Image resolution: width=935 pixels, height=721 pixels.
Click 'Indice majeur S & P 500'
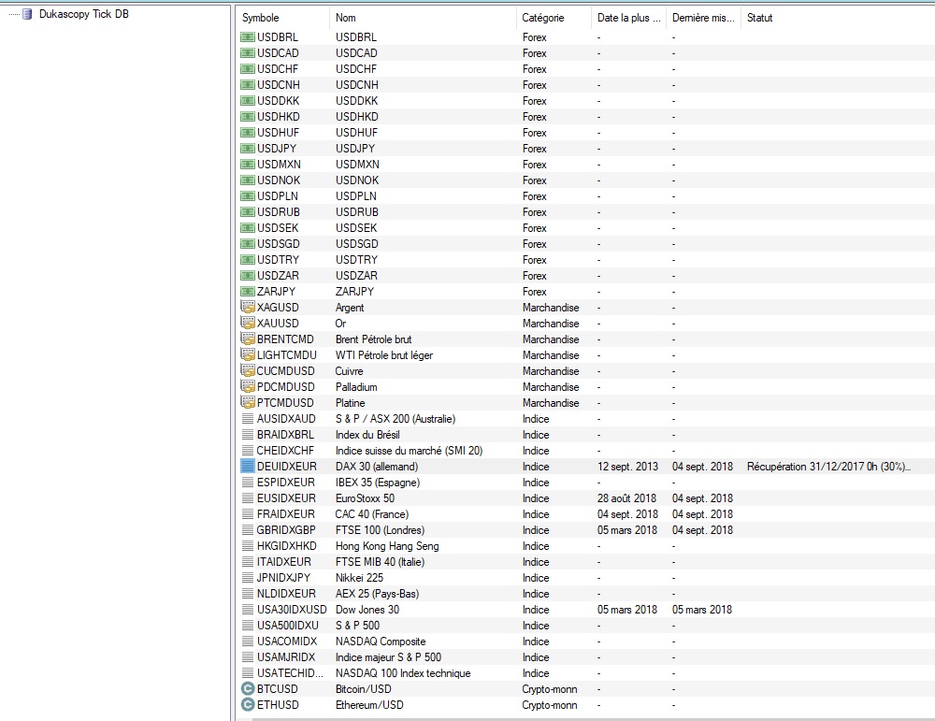tap(388, 657)
